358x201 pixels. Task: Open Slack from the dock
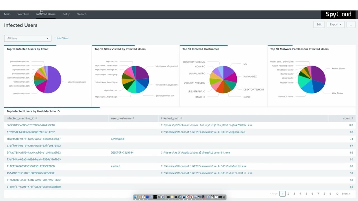coord(143,197)
